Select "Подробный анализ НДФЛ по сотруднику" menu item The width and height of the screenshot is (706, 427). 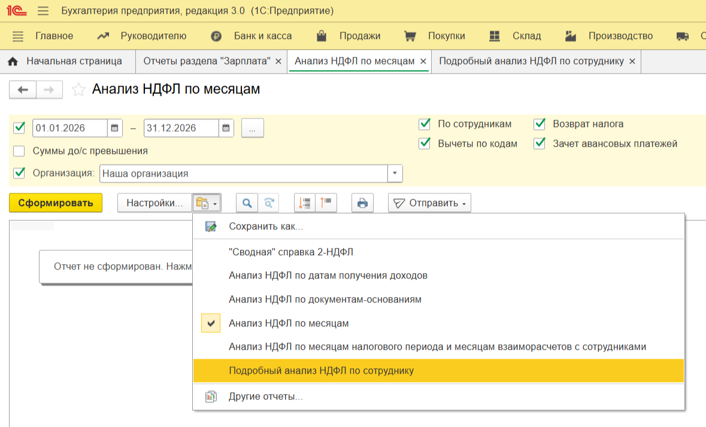coord(321,371)
